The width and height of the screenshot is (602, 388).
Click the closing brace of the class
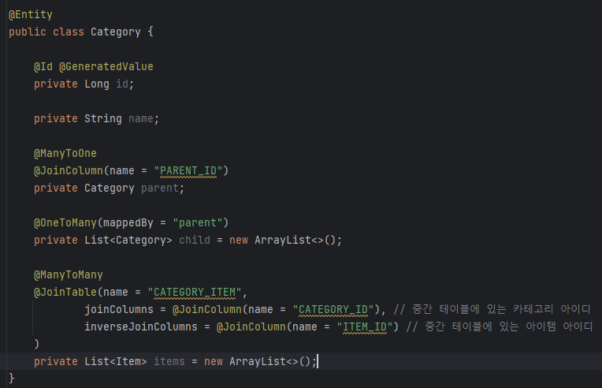[12, 379]
